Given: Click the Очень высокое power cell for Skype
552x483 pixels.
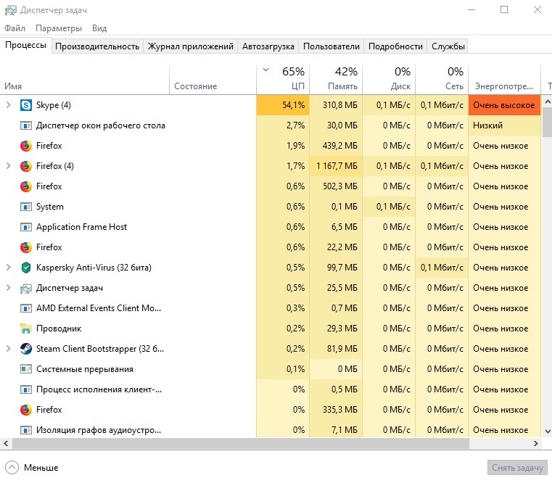Looking at the screenshot, I should (x=504, y=105).
